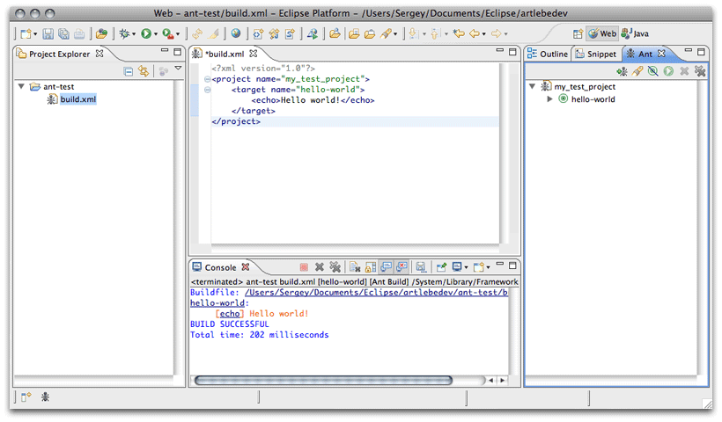Viewport: 722px width, 422px height.
Task: Expand the hello-world target in Ant view
Action: tap(550, 99)
